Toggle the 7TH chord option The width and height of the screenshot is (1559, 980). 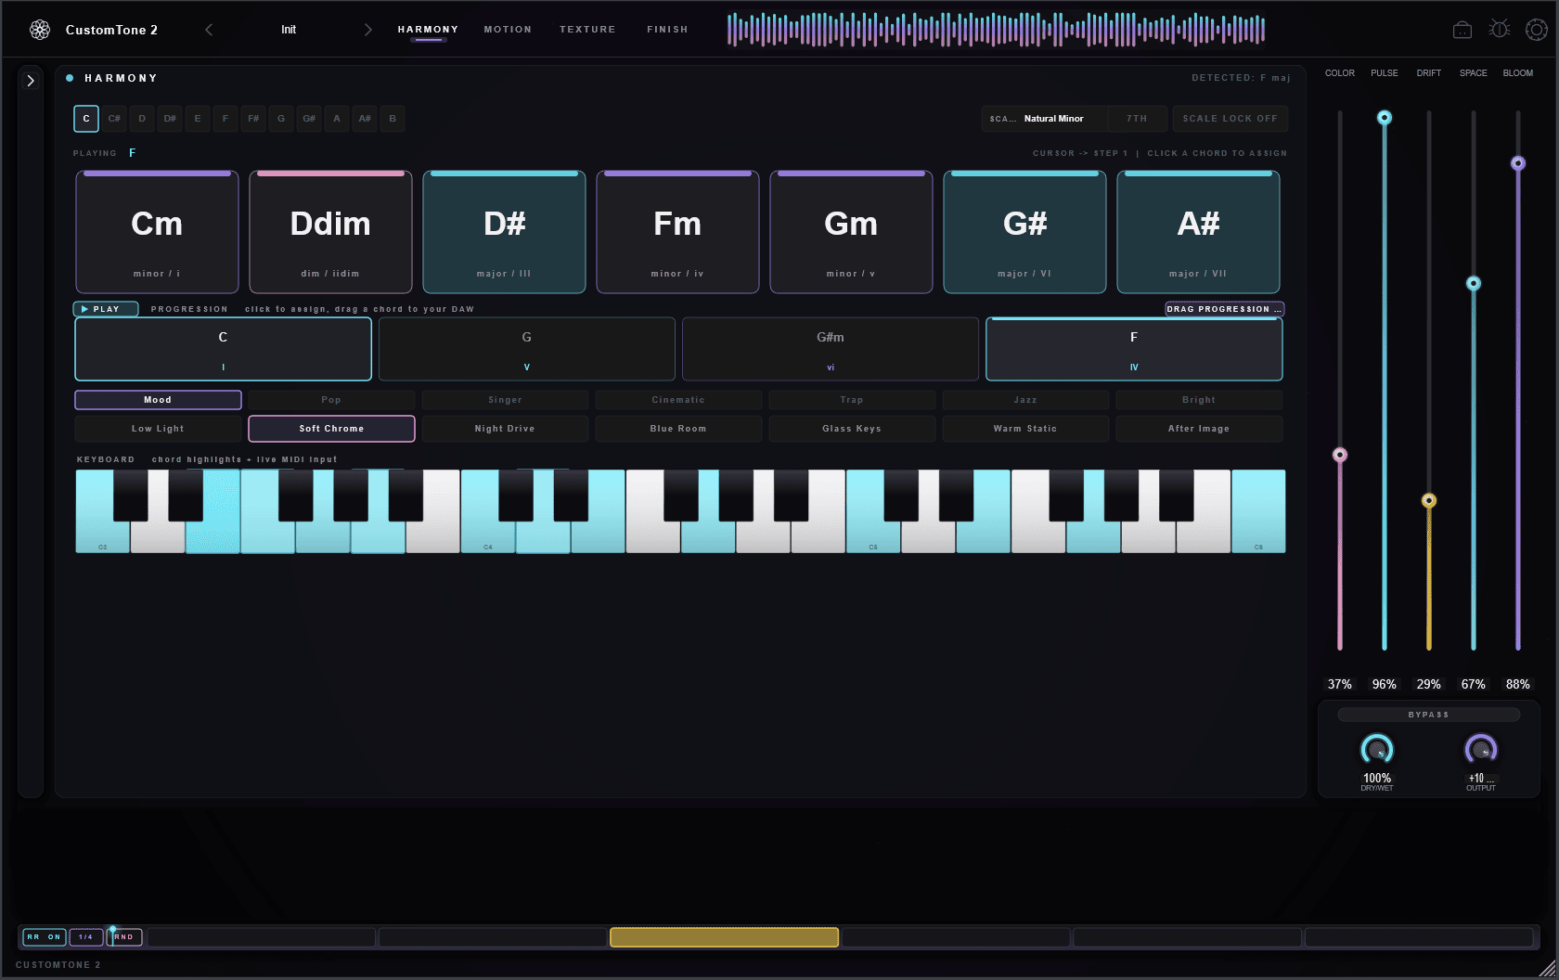[1137, 119]
